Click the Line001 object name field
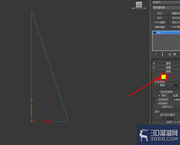This screenshot has height=145, width=180. [x=166, y=2]
